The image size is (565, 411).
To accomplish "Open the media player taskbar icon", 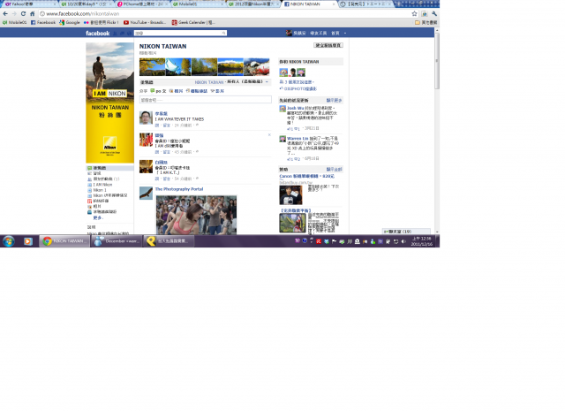I will (27, 241).
